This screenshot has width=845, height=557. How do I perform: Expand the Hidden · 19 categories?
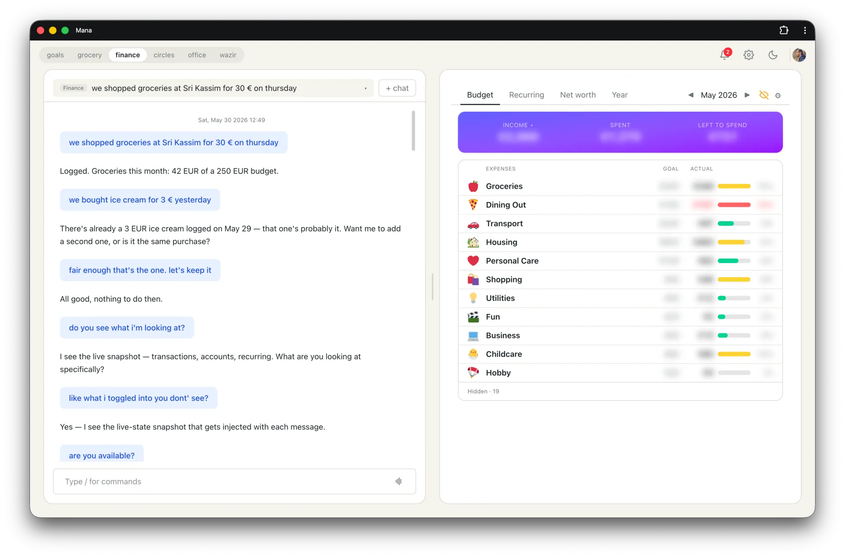pos(483,391)
